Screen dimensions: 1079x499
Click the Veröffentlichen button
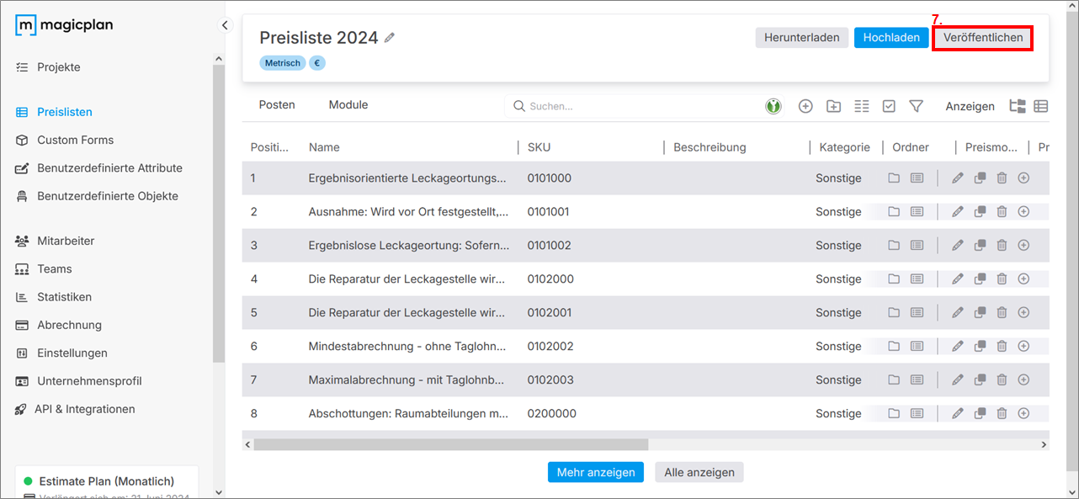[983, 38]
